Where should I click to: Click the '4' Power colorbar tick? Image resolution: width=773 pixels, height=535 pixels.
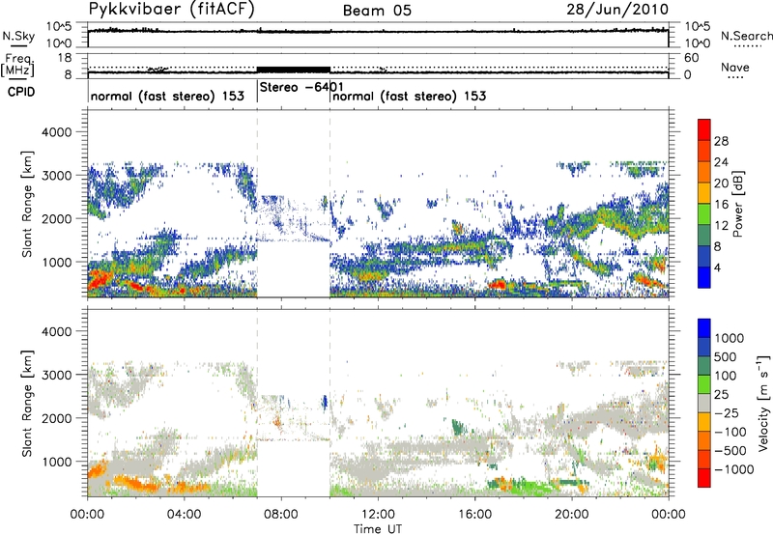click(x=718, y=268)
